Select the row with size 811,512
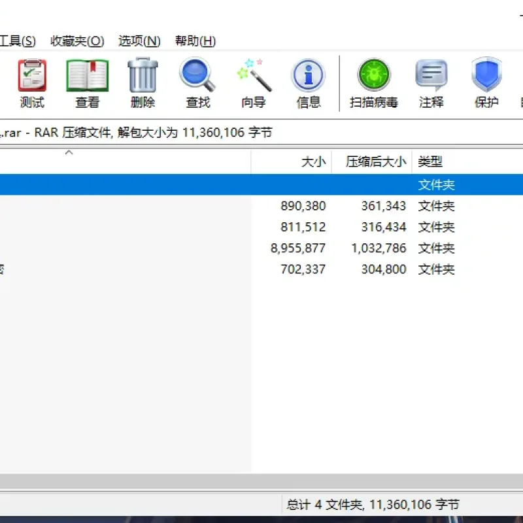The width and height of the screenshot is (523, 523). (261, 227)
